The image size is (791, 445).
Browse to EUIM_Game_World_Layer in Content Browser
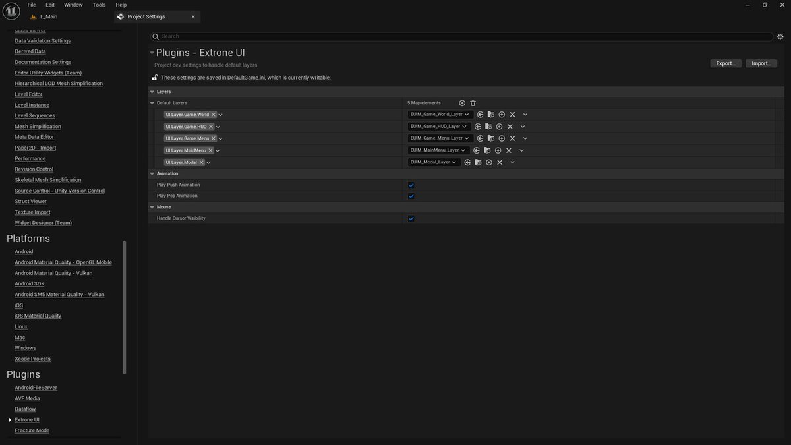click(x=491, y=115)
